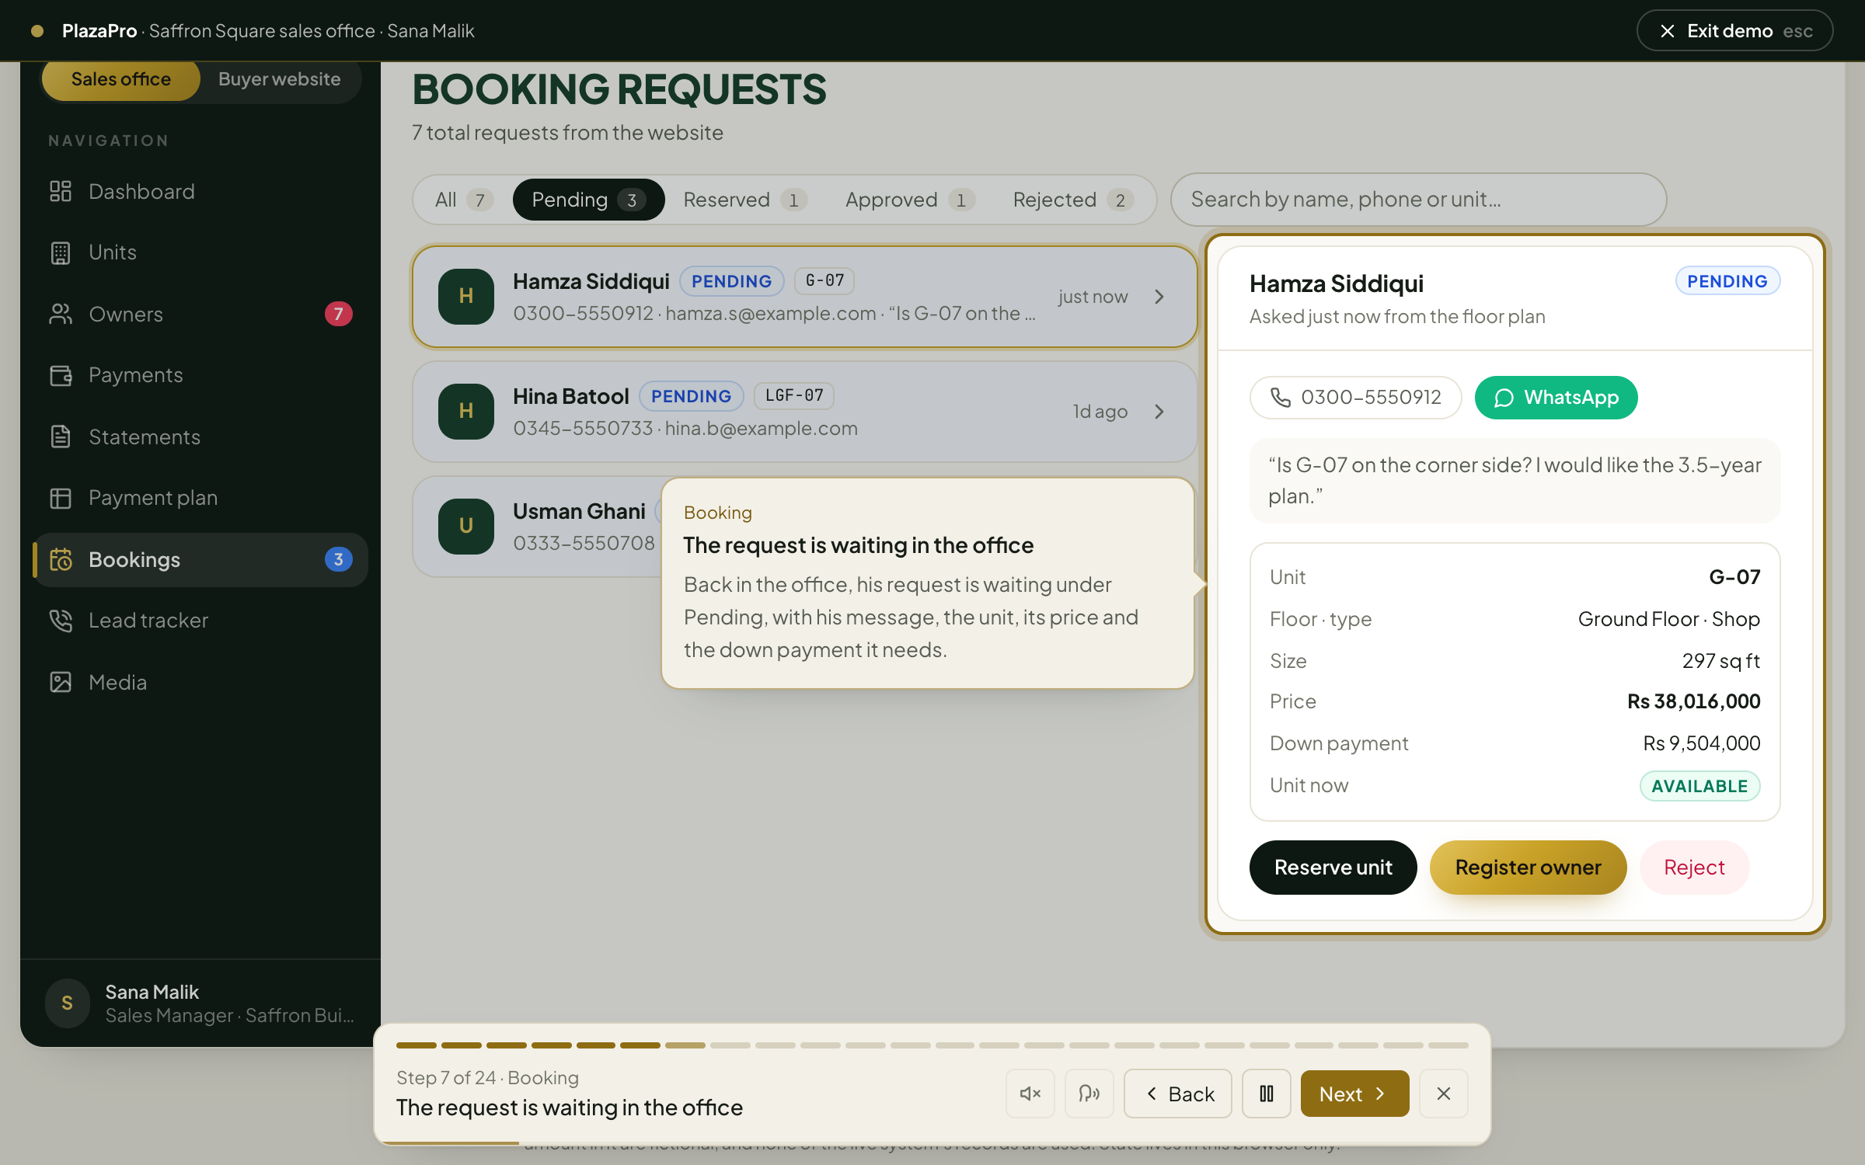Expand Hamza Siddiqui's request chevron
1865x1165 pixels.
click(x=1159, y=297)
